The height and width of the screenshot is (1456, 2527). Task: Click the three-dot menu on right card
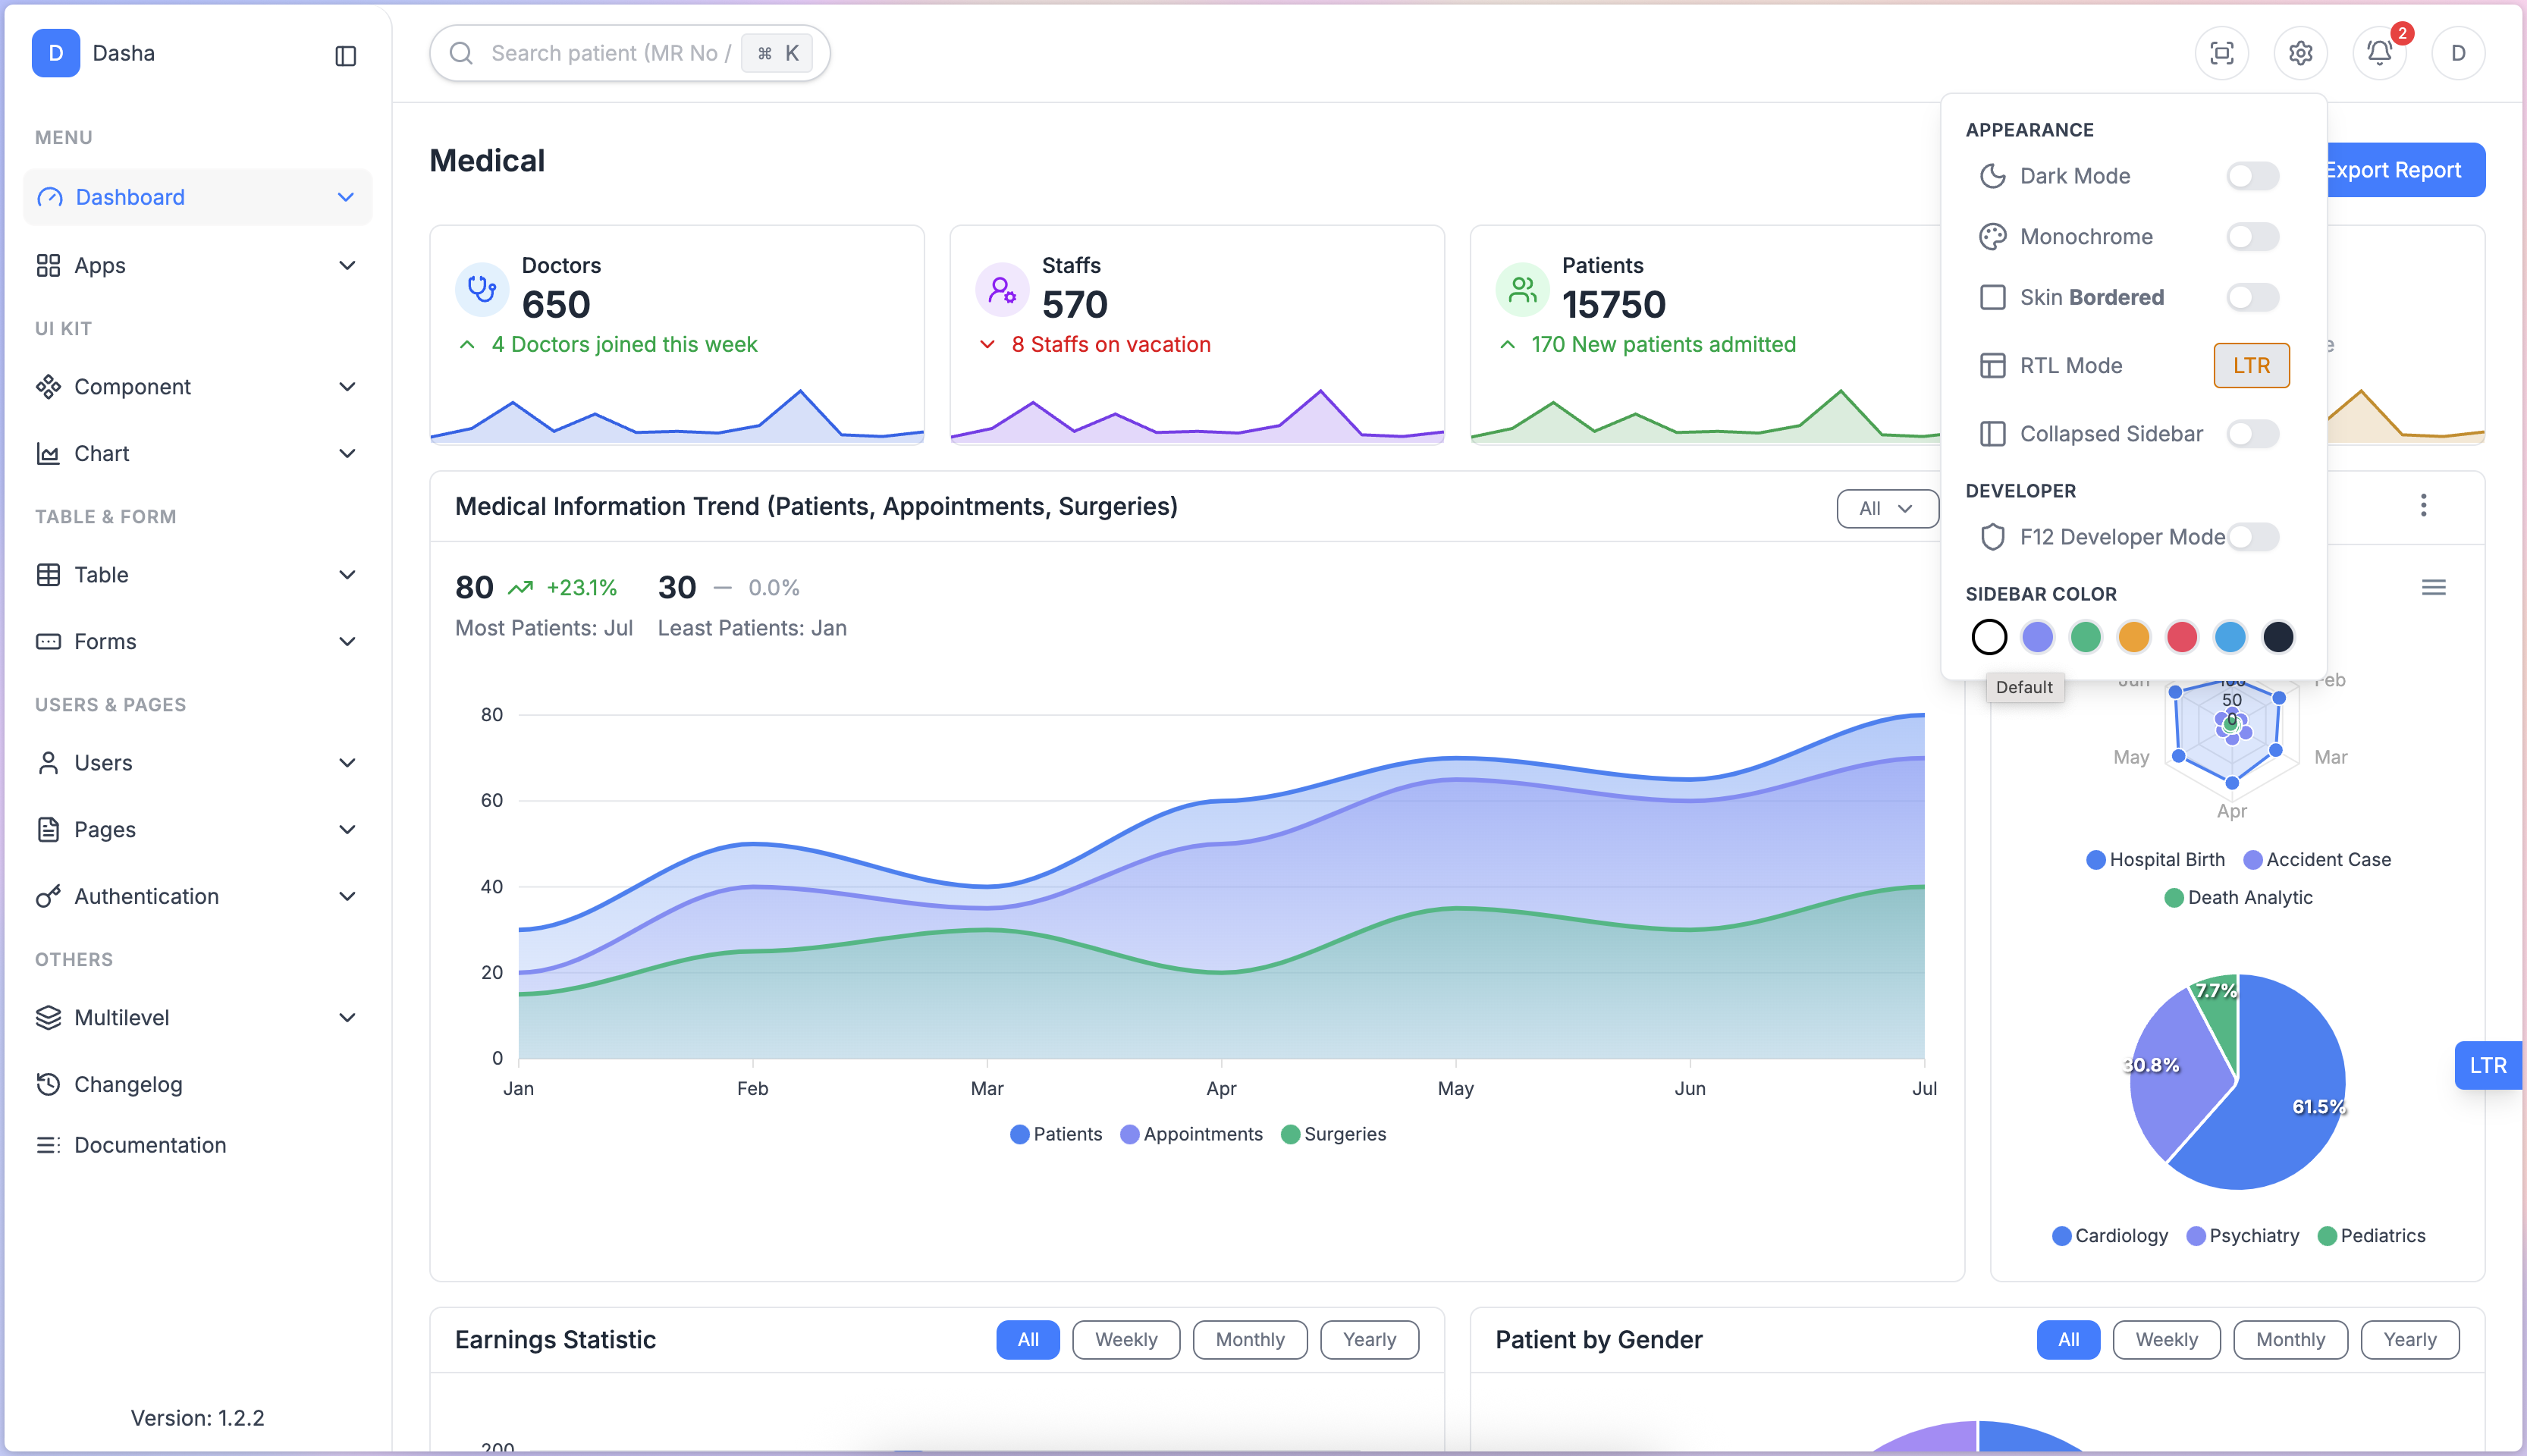click(x=2422, y=505)
